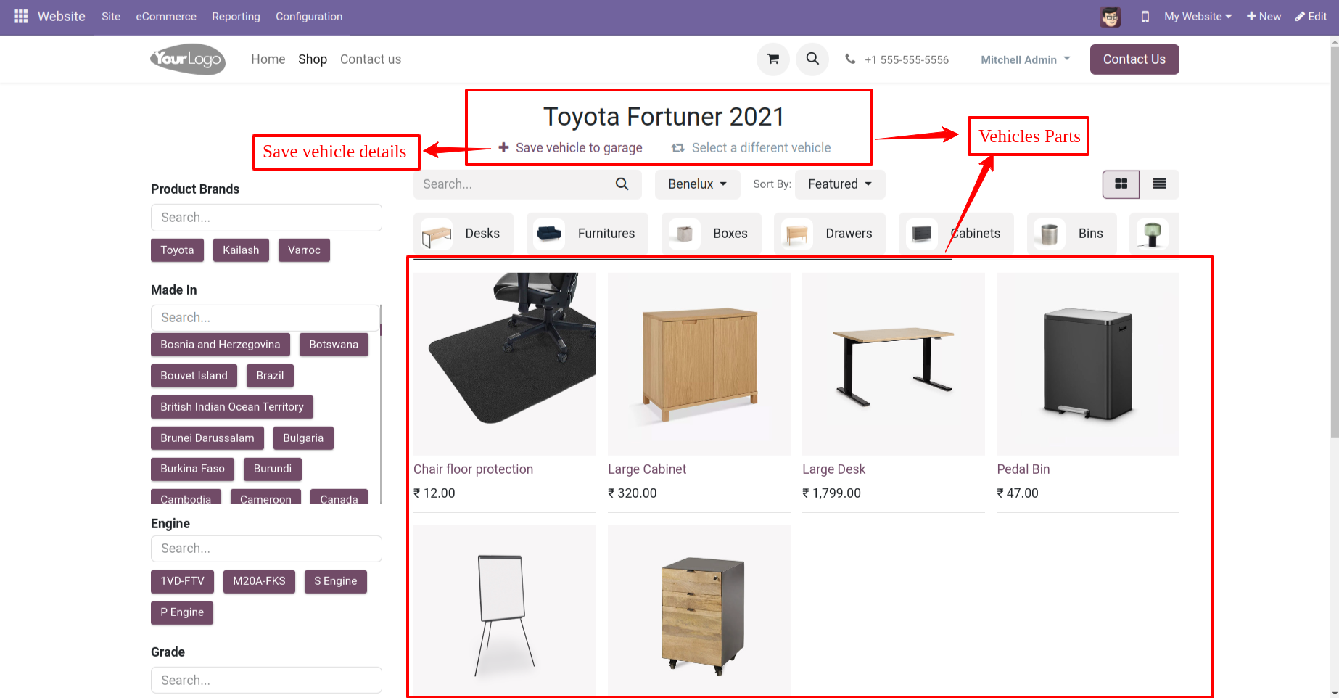Open the shopping cart icon

(x=773, y=59)
